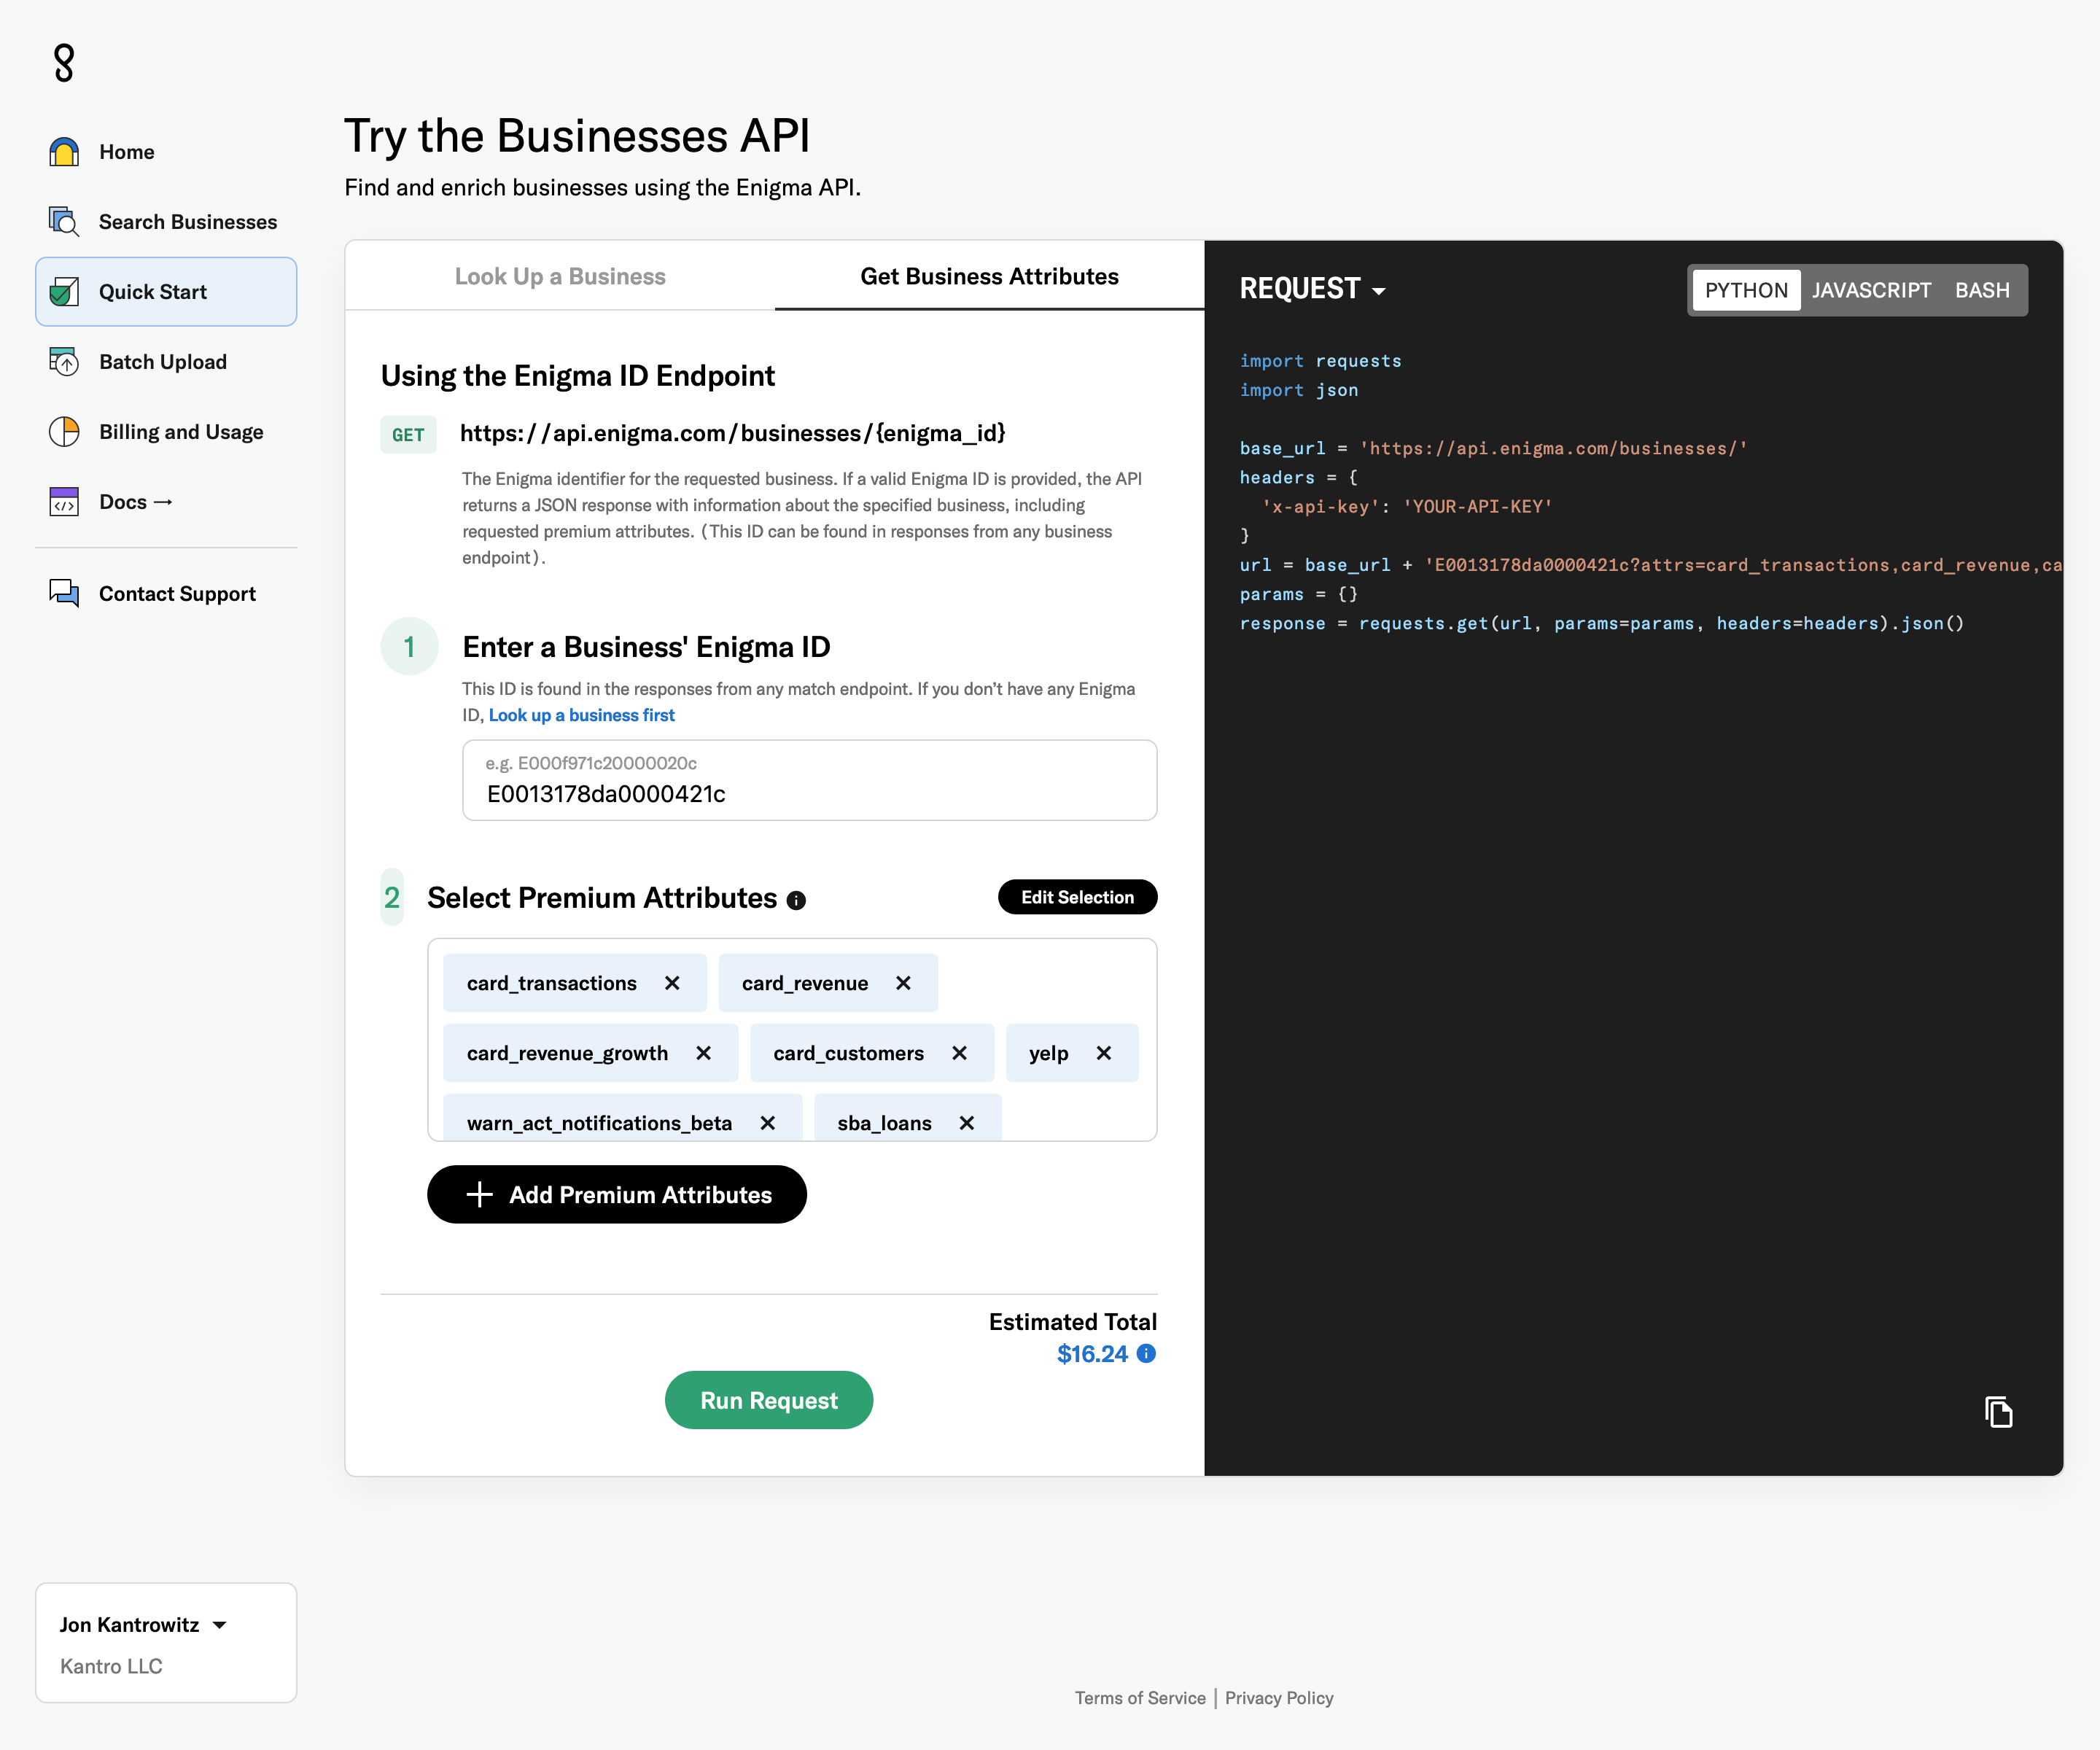This screenshot has height=1750, width=2100.
Task: Open Search Businesses page
Action: 166,222
